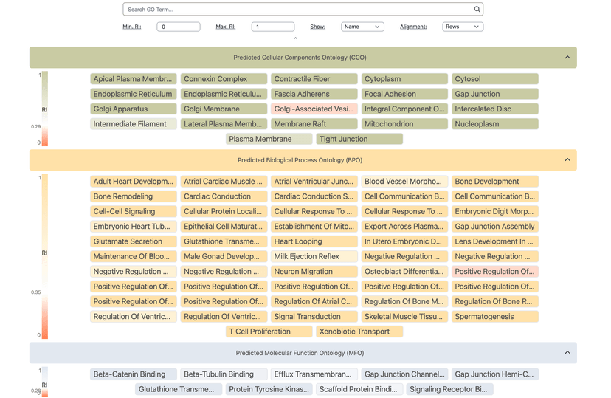Click the BPO RI color gradient bar
This screenshot has width=611, height=398.
coord(45,256)
